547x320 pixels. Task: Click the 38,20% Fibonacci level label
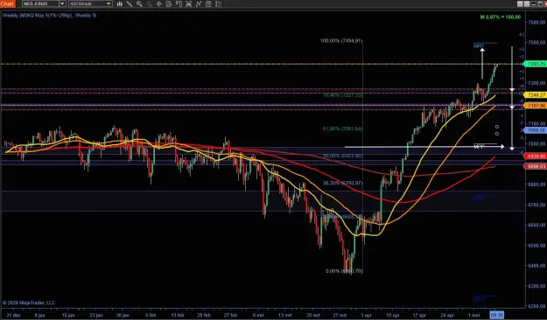(342, 183)
